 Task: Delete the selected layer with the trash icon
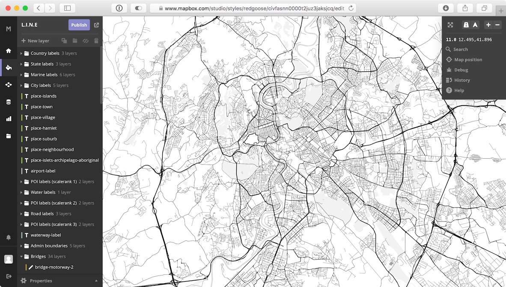pos(96,41)
